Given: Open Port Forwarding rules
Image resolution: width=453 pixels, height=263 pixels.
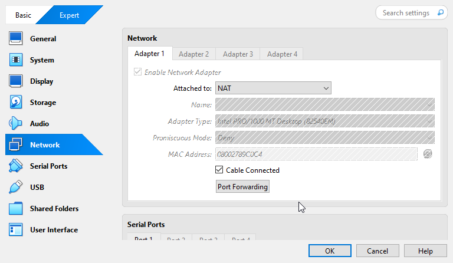Looking at the screenshot, I should tap(242, 187).
